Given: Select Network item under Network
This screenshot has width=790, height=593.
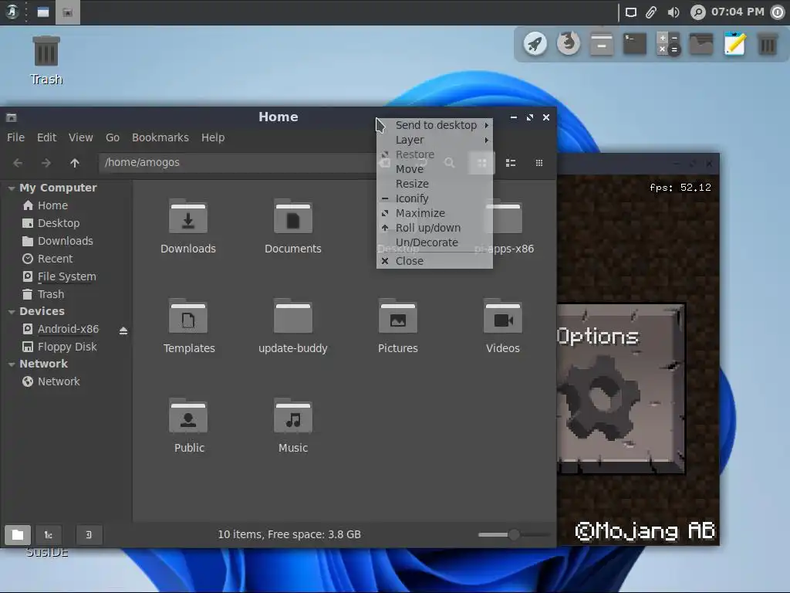Looking at the screenshot, I should pos(59,381).
